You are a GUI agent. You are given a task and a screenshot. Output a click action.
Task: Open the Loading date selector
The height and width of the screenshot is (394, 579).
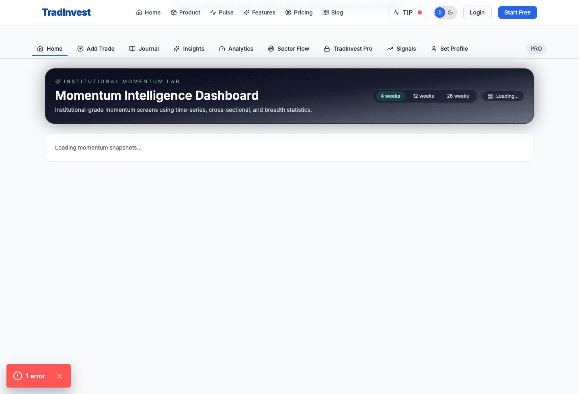[503, 96]
